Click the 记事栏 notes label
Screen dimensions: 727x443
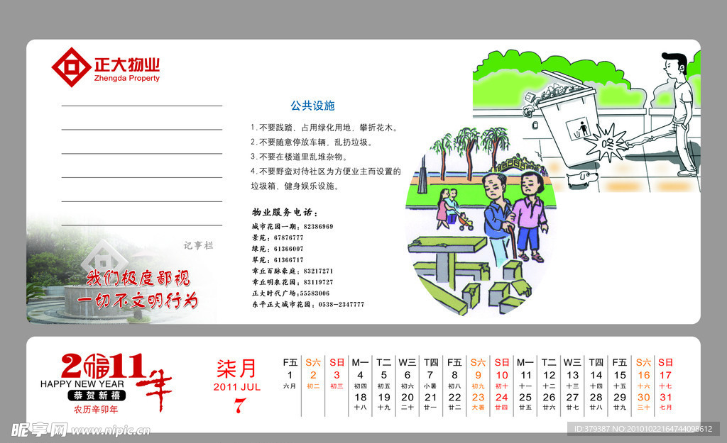tap(198, 245)
